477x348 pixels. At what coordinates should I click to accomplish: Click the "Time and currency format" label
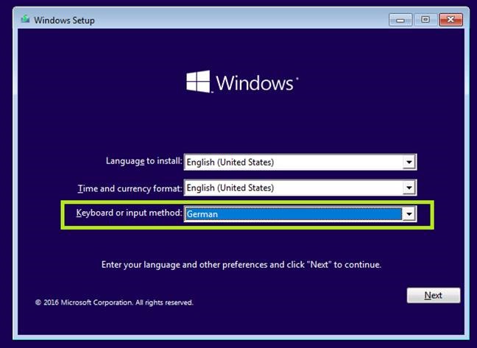pos(129,188)
